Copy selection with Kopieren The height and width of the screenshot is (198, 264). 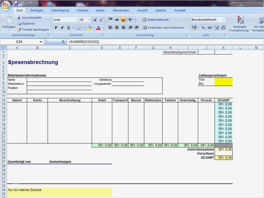coord(26,23)
